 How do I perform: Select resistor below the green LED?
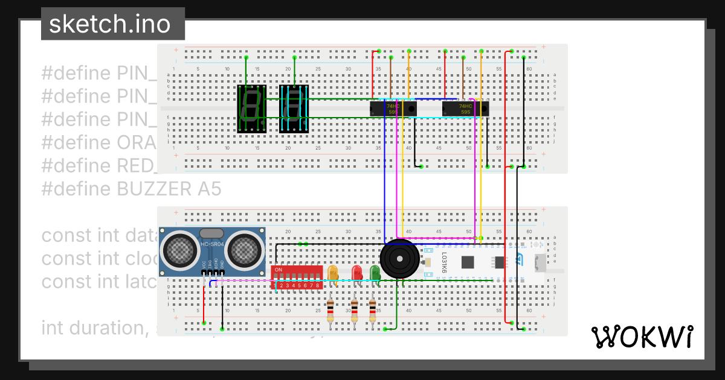(372, 311)
